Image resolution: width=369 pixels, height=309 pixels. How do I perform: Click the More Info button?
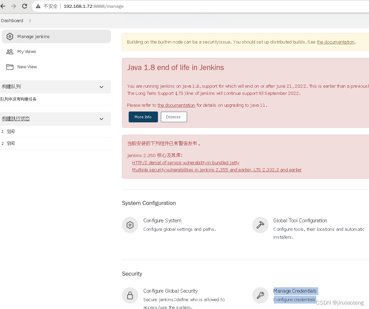[143, 117]
